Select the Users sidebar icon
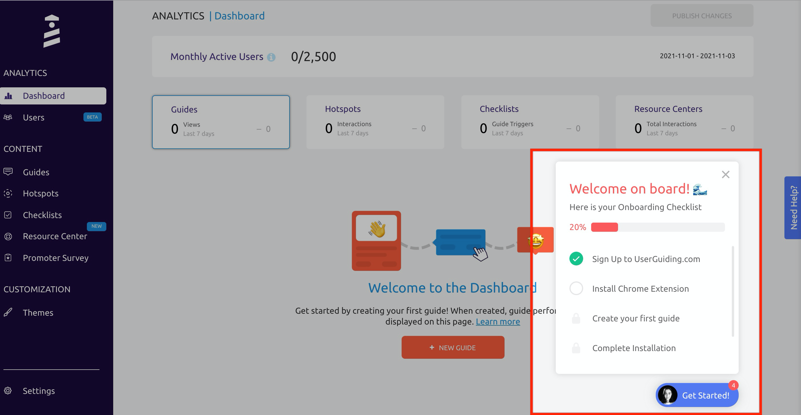 (x=8, y=117)
